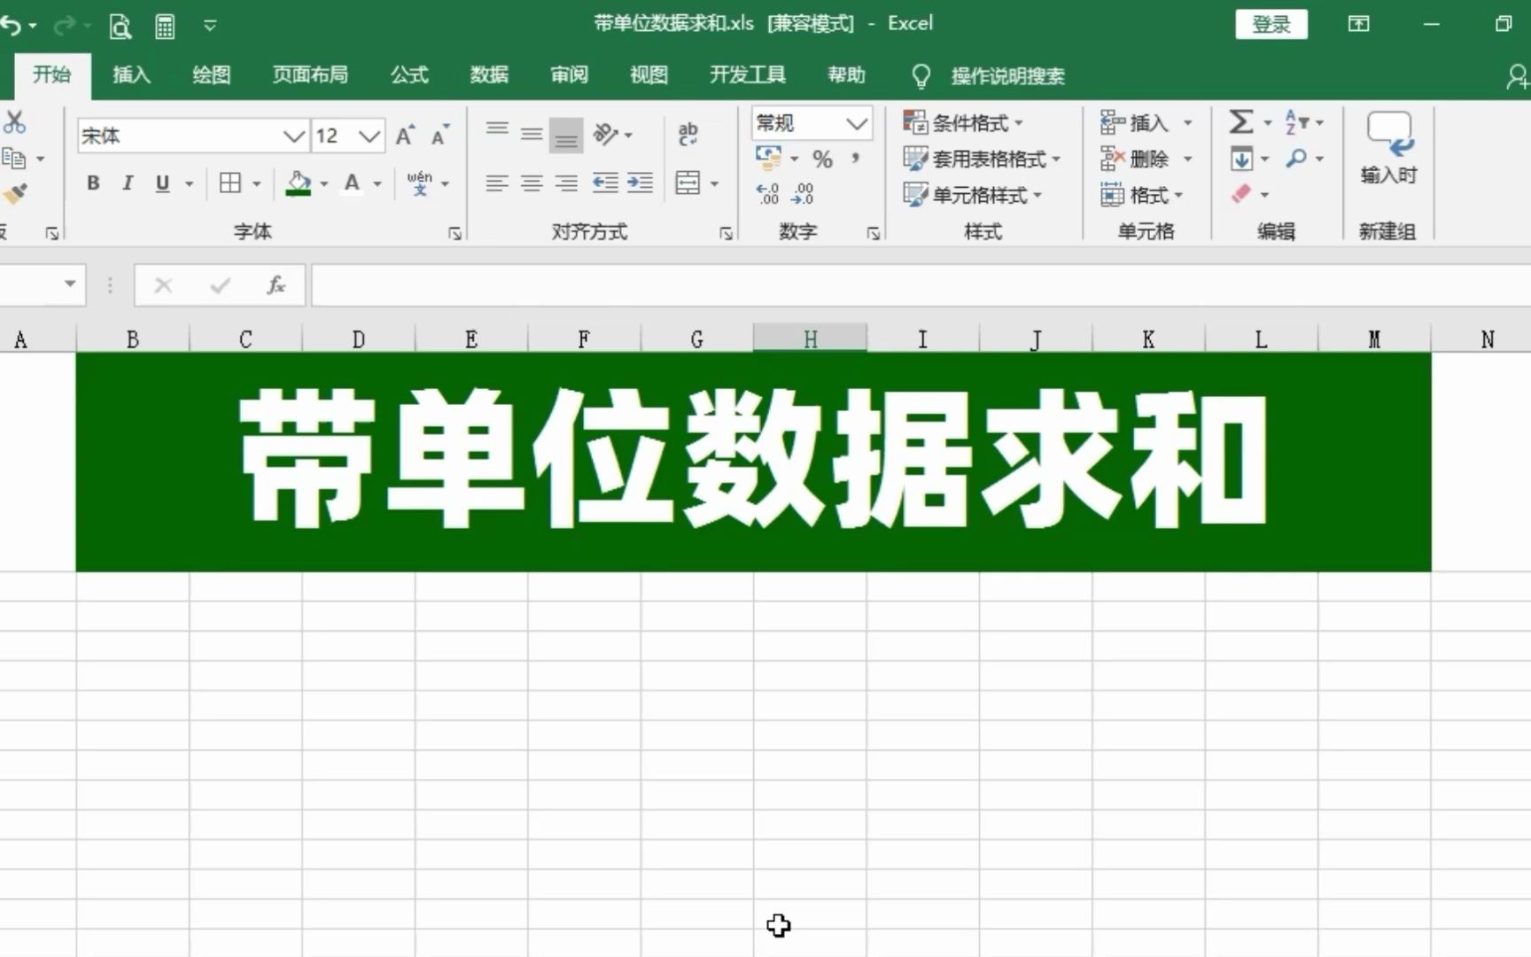The image size is (1531, 957).
Task: Open the Calculator icon in quick access toolbar
Action: [165, 27]
